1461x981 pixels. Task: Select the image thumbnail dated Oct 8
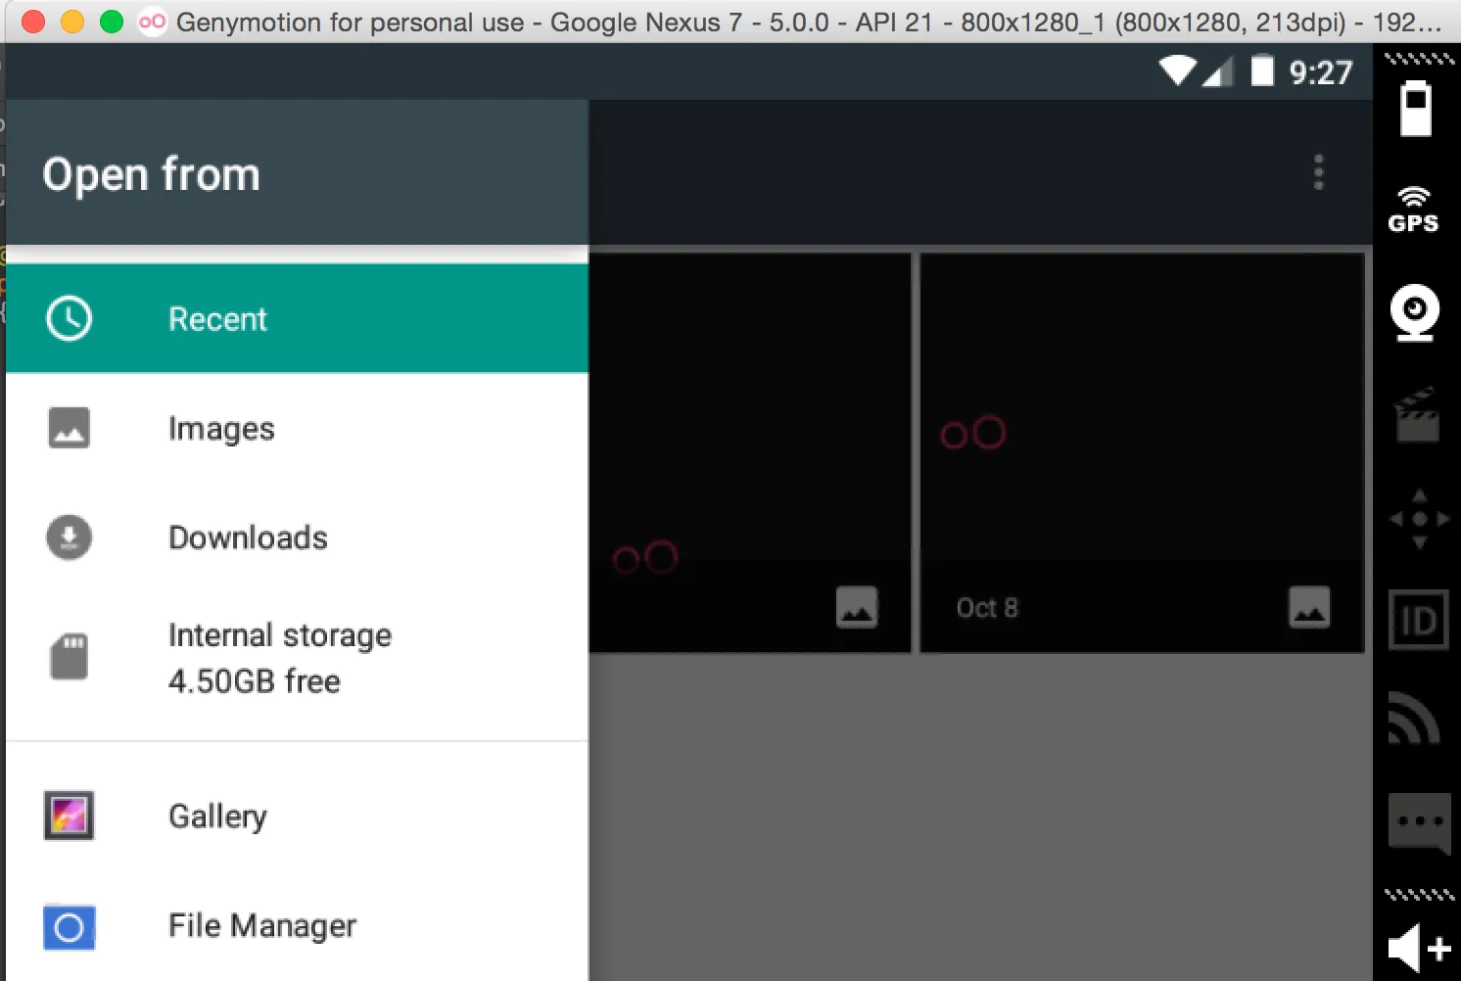coord(1142,452)
